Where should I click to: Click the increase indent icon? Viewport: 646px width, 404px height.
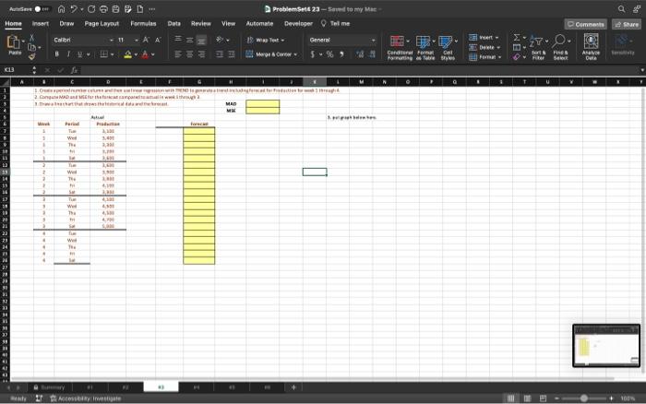point(232,54)
